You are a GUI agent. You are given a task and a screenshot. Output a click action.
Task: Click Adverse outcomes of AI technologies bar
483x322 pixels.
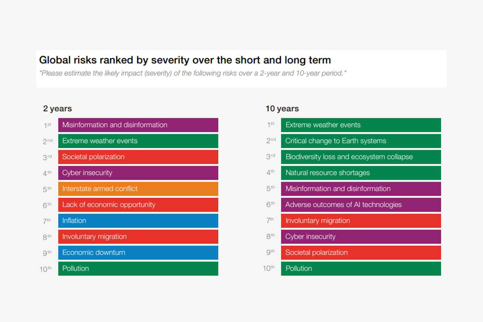click(361, 205)
